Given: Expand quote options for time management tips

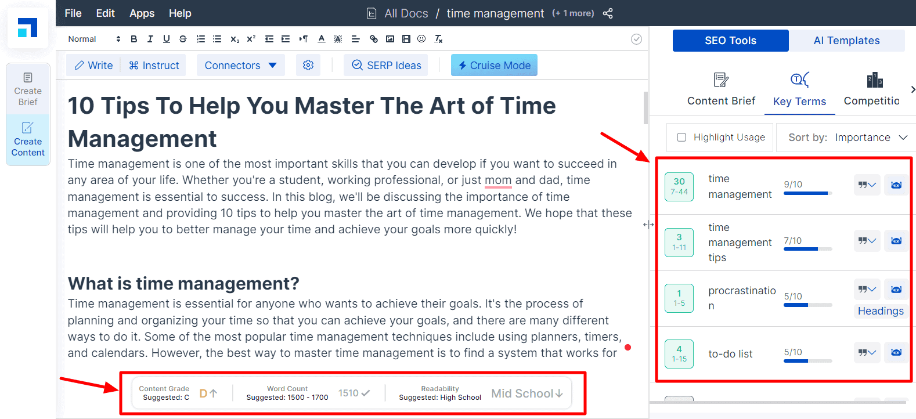Looking at the screenshot, I should point(867,241).
